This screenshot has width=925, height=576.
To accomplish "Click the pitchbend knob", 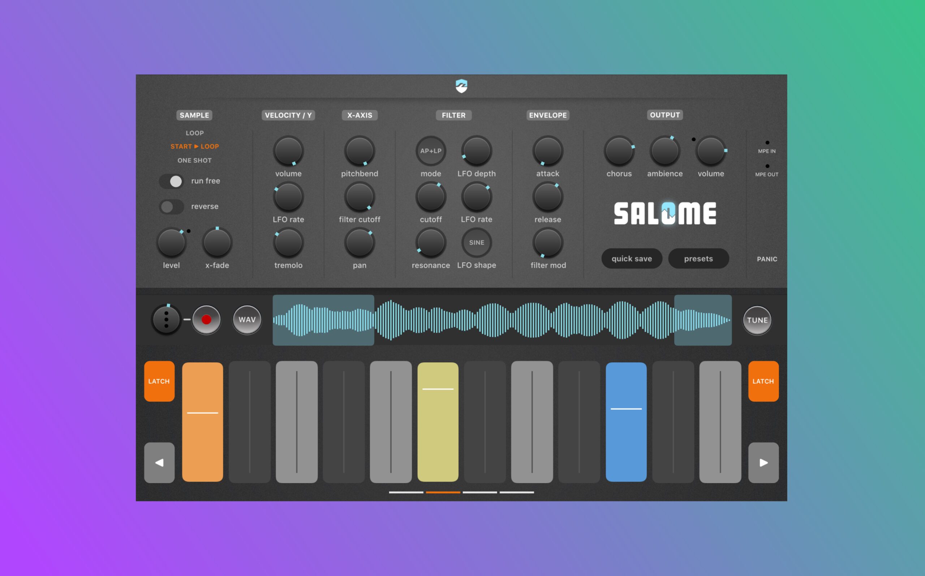I will tap(360, 151).
